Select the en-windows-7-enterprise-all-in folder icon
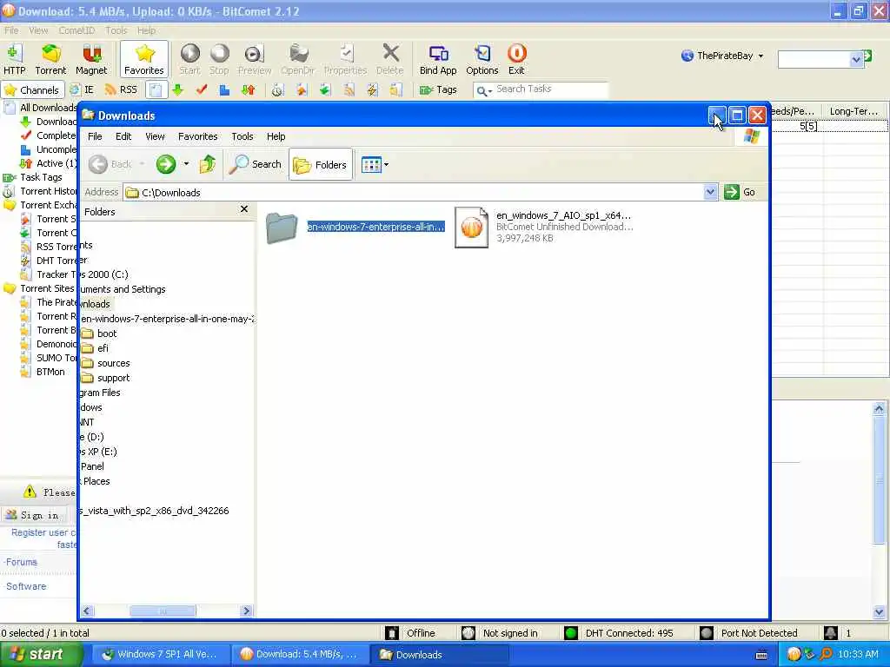Image resolution: width=890 pixels, height=667 pixels. click(282, 228)
